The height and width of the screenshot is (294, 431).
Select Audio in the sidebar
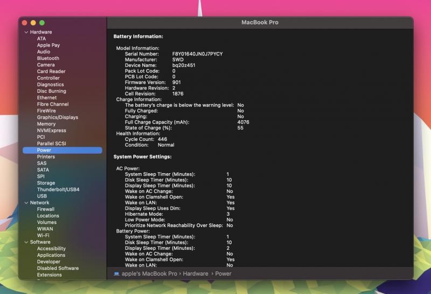pyautogui.click(x=44, y=52)
